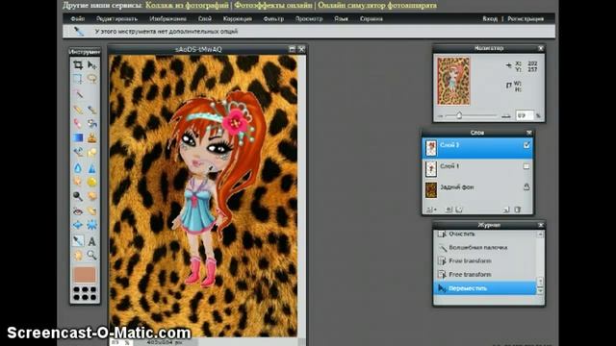This screenshot has width=616, height=346.
Task: Select the Crop tool
Action: (78, 64)
